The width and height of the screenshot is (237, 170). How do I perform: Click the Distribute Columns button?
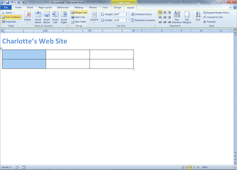(x=143, y=20)
